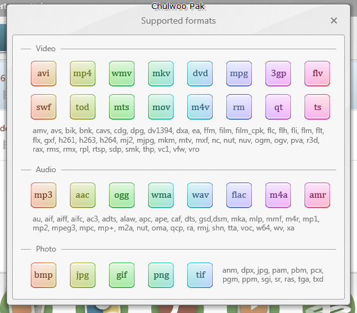Select the ogg audio format tile
The image size is (357, 313).
coord(122,195)
